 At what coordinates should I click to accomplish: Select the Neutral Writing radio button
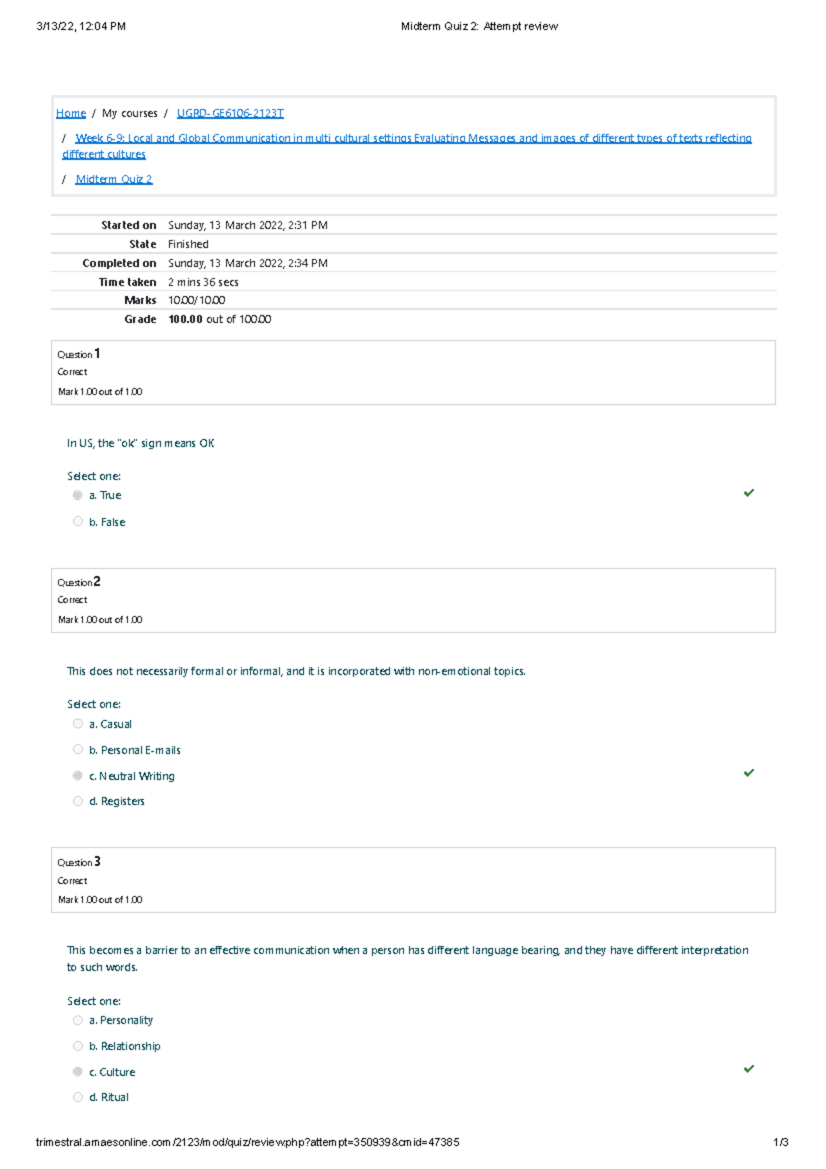[78, 775]
